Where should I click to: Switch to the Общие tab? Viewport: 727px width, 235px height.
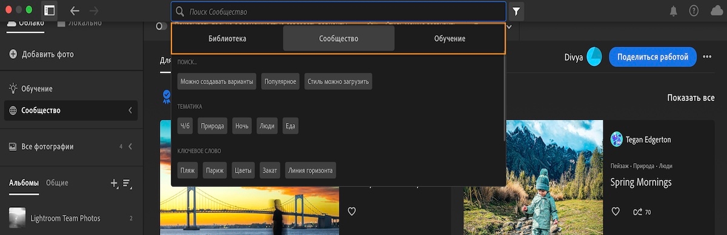(x=57, y=183)
